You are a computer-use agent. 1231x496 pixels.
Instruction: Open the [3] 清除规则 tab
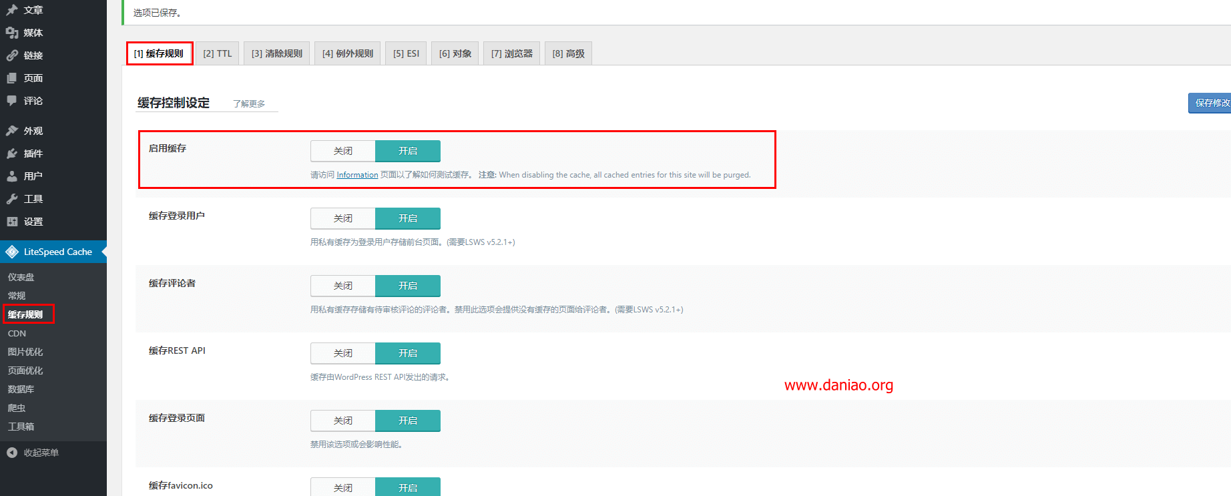point(277,53)
